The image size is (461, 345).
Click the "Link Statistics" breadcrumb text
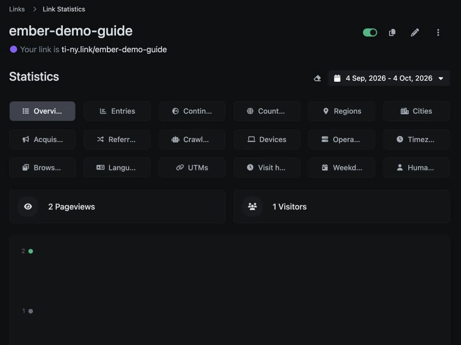coord(64,9)
